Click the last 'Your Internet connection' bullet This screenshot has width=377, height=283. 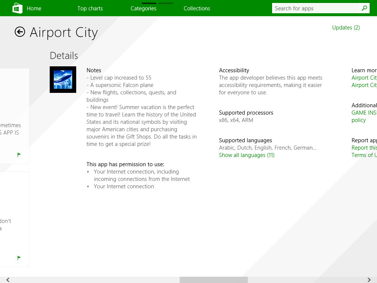point(124,186)
